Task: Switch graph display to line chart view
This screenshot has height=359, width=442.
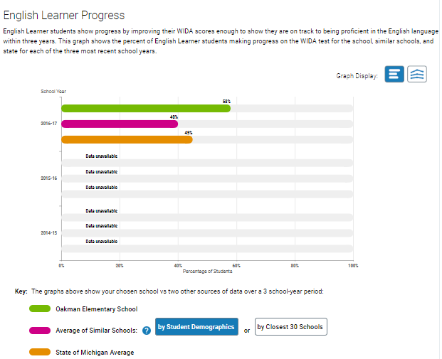Action: pyautogui.click(x=417, y=75)
